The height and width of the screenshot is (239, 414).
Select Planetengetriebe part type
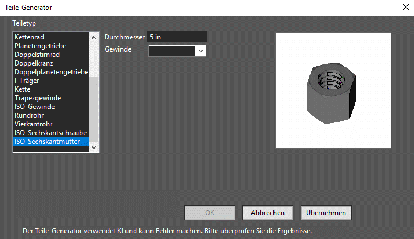click(x=51, y=46)
